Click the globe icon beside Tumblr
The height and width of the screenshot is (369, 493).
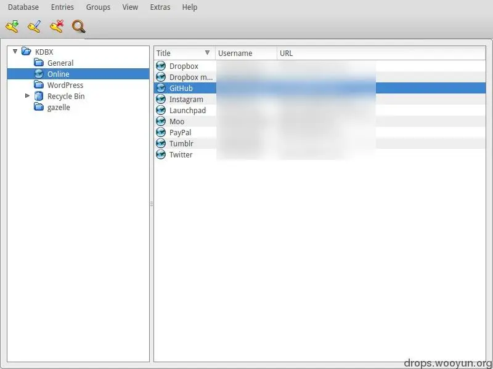[161, 143]
